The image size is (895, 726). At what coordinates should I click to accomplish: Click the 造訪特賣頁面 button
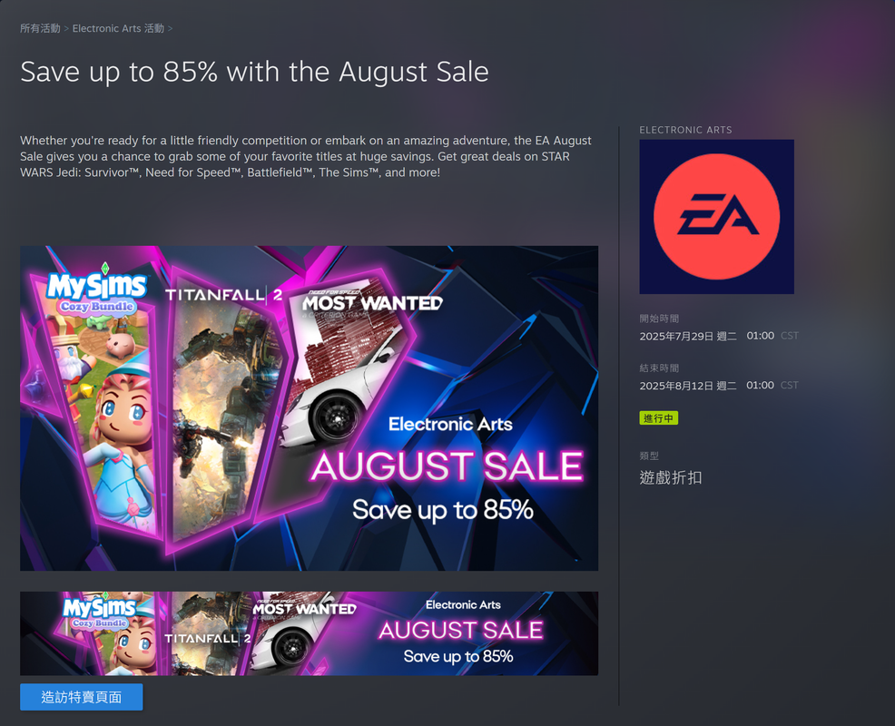(81, 697)
